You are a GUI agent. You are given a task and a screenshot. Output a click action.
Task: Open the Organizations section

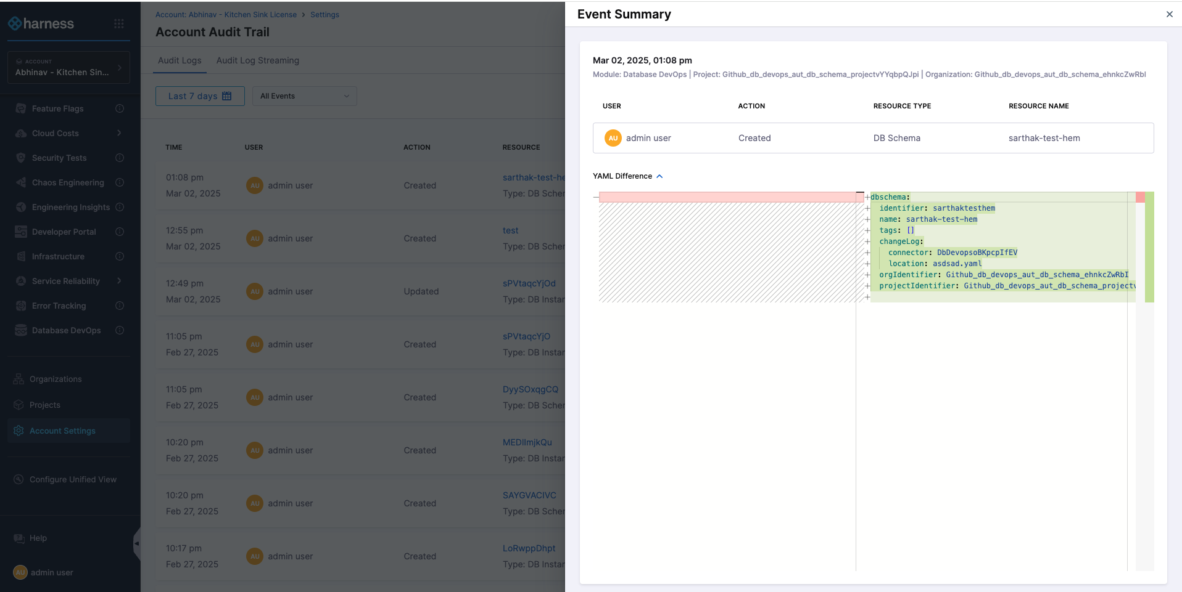click(x=55, y=379)
